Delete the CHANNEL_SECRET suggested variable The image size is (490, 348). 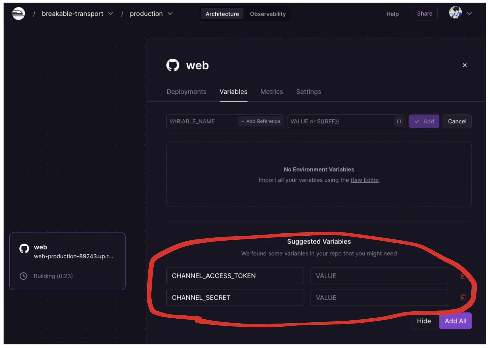463,297
